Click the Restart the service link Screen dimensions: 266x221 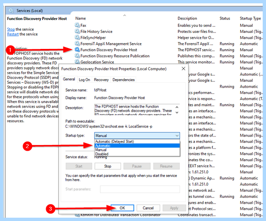coord(13,34)
